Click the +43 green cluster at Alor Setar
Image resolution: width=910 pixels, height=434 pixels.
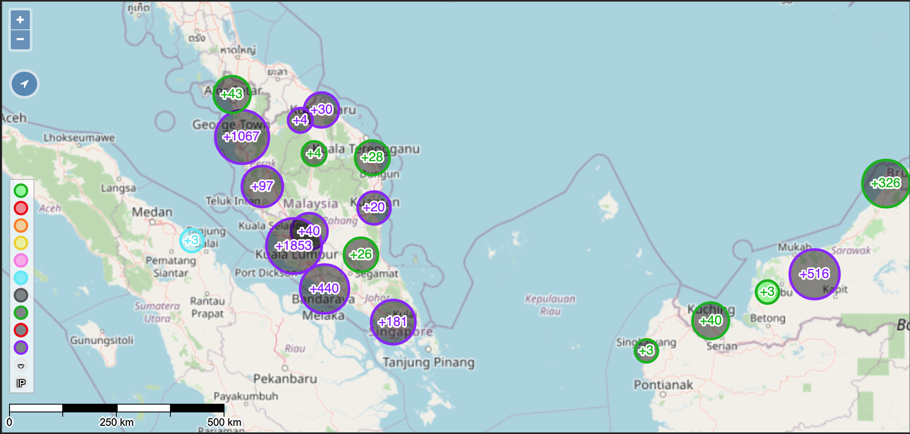[232, 94]
